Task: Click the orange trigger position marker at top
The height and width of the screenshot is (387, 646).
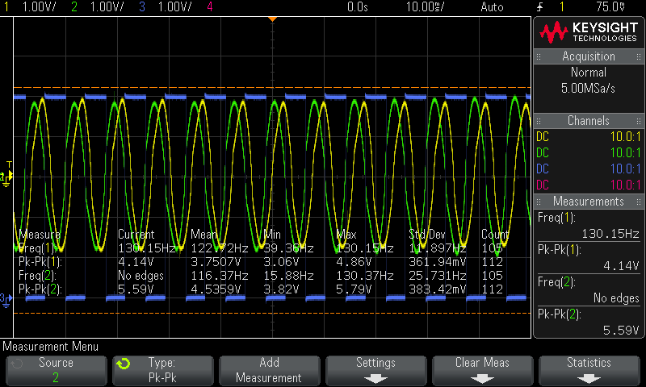Action: point(272,19)
